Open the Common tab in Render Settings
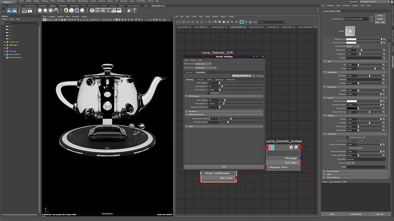This screenshot has width=394, height=221. (x=189, y=72)
